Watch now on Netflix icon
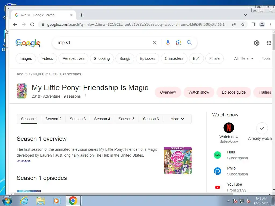This screenshot has height=206, width=275. click(x=229, y=128)
